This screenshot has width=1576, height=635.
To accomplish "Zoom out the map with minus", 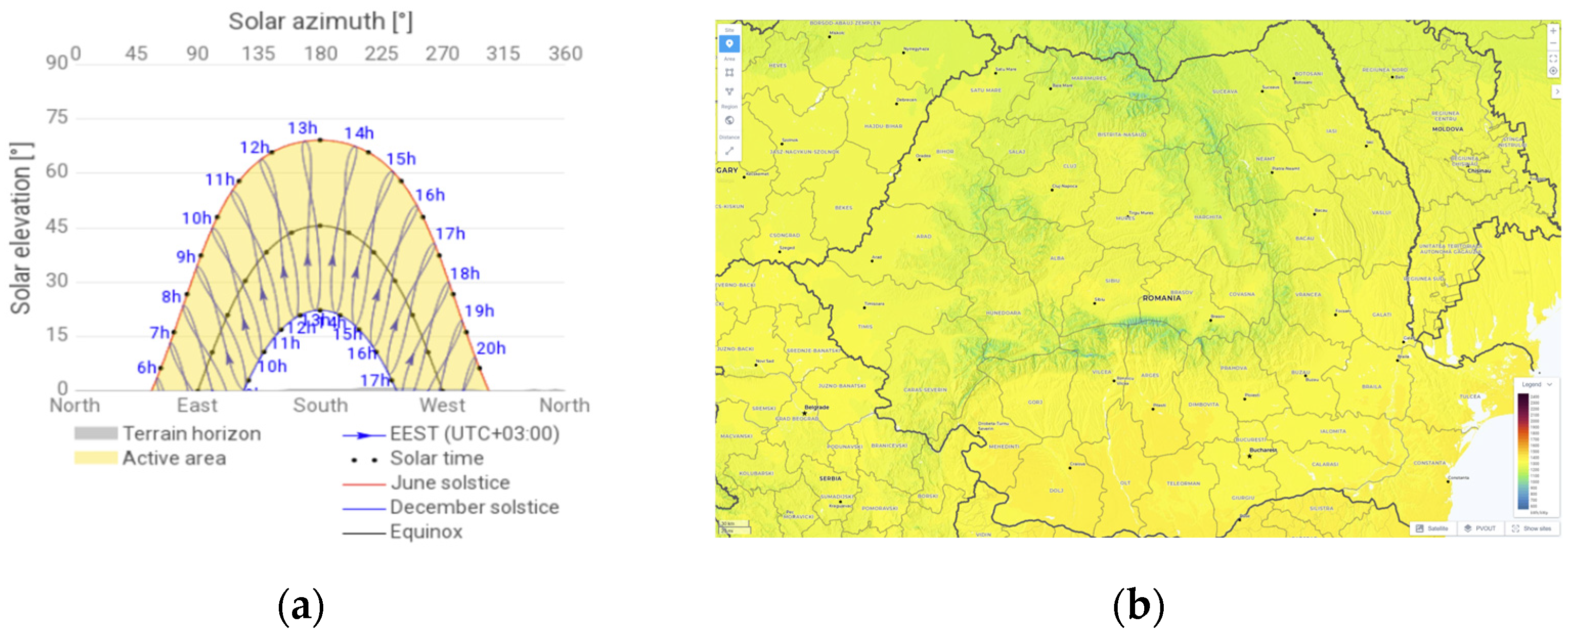I will coord(1553,43).
